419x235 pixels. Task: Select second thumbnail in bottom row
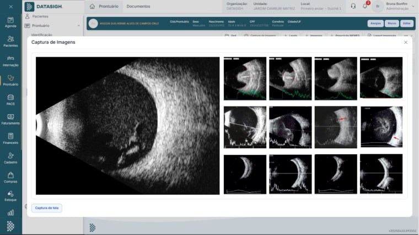point(291,174)
